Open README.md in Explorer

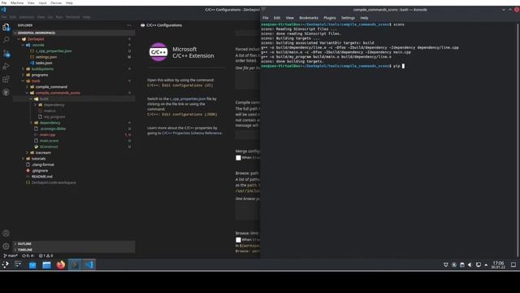[42, 177]
